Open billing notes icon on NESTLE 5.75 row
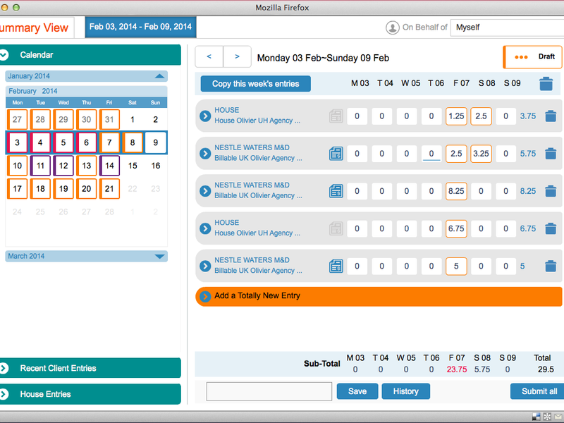The width and height of the screenshot is (564, 423). tap(336, 154)
